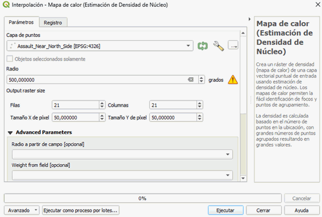Open the Avanzado dropdown menu
The height and width of the screenshot is (217, 322).
[x=22, y=210]
